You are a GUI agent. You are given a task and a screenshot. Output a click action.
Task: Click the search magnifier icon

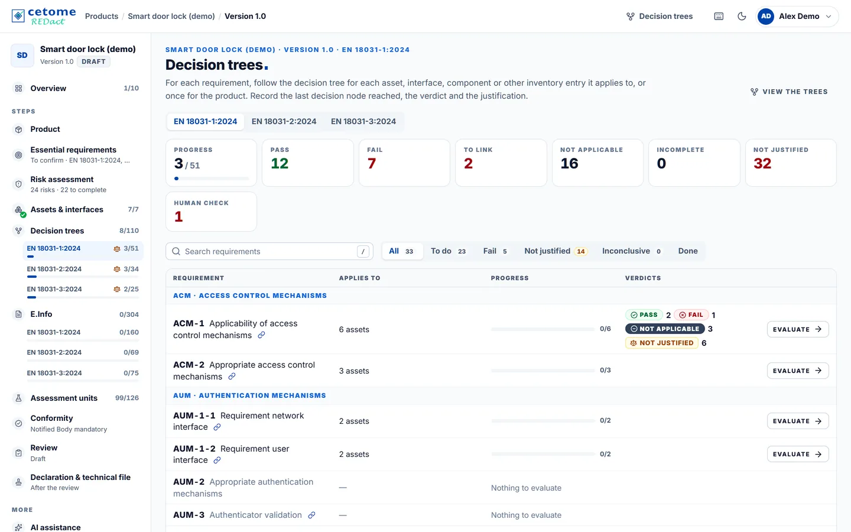pos(176,251)
